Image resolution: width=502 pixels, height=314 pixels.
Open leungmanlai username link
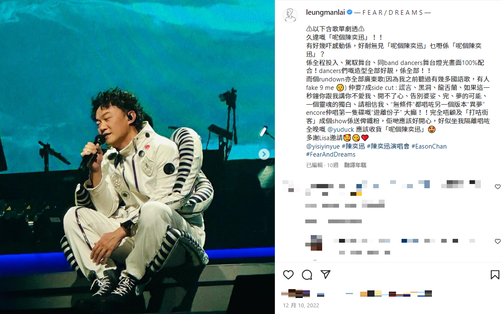325,13
